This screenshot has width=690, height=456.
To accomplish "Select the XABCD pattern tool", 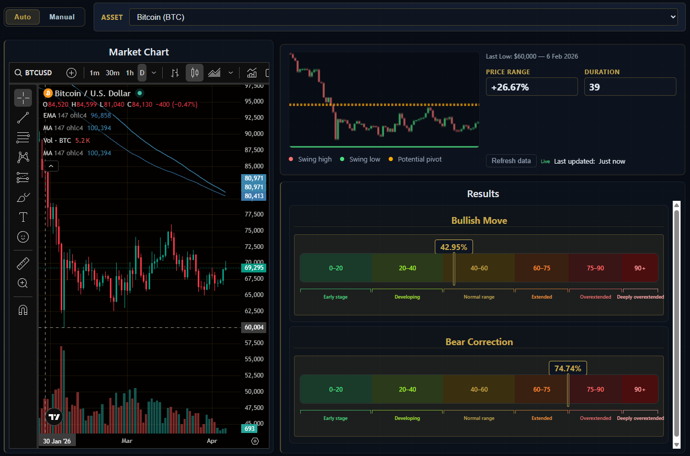I will pyautogui.click(x=23, y=157).
